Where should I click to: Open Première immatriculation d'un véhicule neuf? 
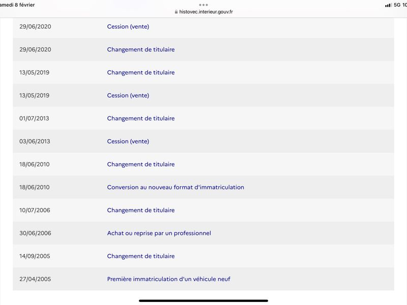(168, 279)
